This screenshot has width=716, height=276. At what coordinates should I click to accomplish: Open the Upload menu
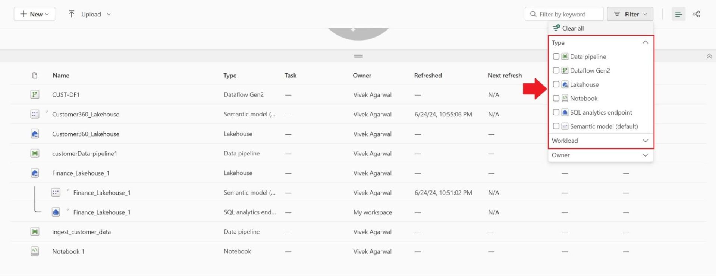click(89, 14)
